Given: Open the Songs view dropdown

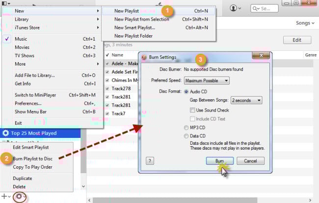Looking at the screenshot, I should click(x=305, y=23).
